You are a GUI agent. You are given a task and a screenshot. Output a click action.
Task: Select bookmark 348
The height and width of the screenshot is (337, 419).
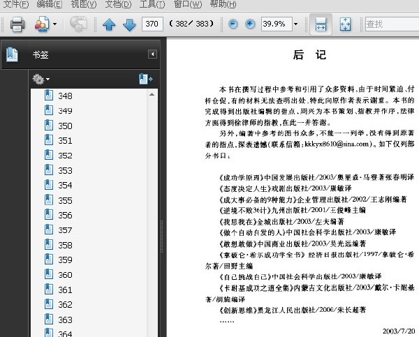coord(65,96)
